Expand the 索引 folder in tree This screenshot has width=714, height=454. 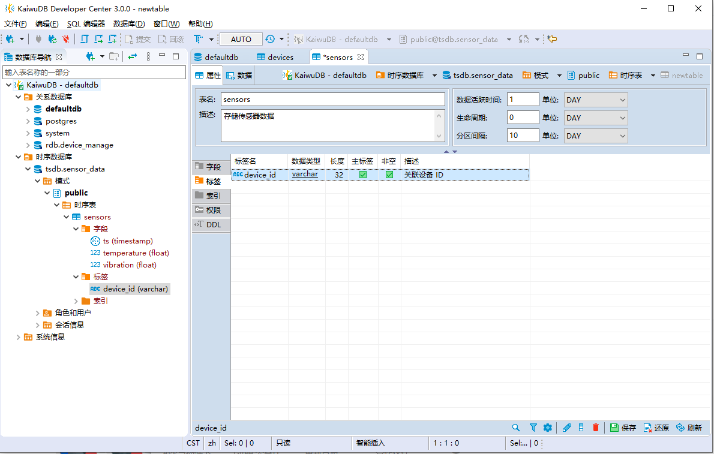click(x=76, y=301)
